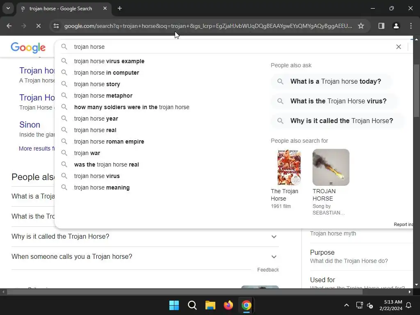
Task: Click the vertical scrollbar down arrow
Action: click(417, 285)
